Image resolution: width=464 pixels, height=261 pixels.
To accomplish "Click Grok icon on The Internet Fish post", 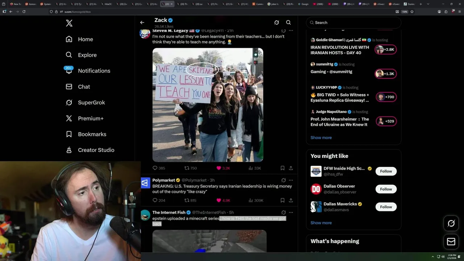I will pyautogui.click(x=283, y=212).
